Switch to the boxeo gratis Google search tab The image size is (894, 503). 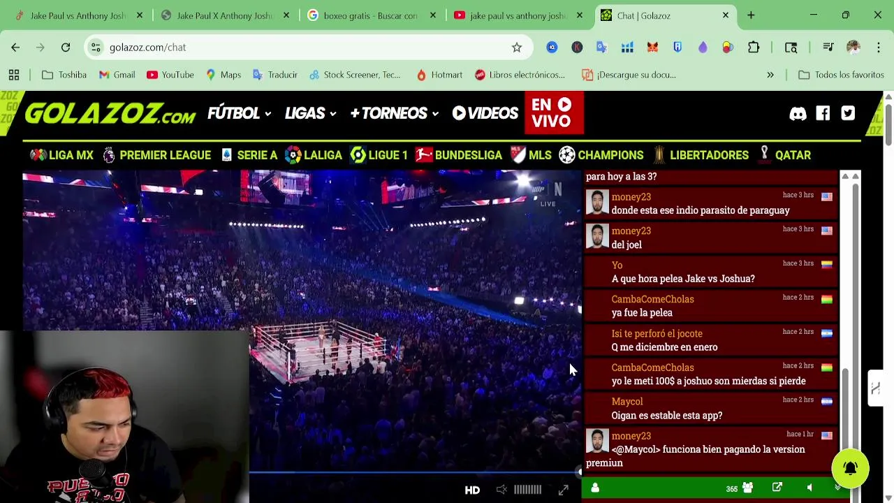pyautogui.click(x=371, y=15)
